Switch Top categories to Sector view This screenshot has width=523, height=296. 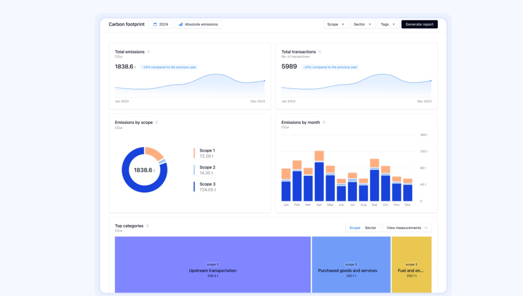click(370, 228)
